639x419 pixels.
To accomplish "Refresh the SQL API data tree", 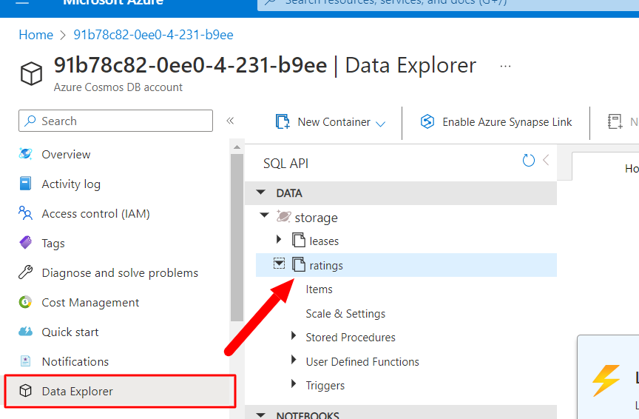I will (529, 161).
